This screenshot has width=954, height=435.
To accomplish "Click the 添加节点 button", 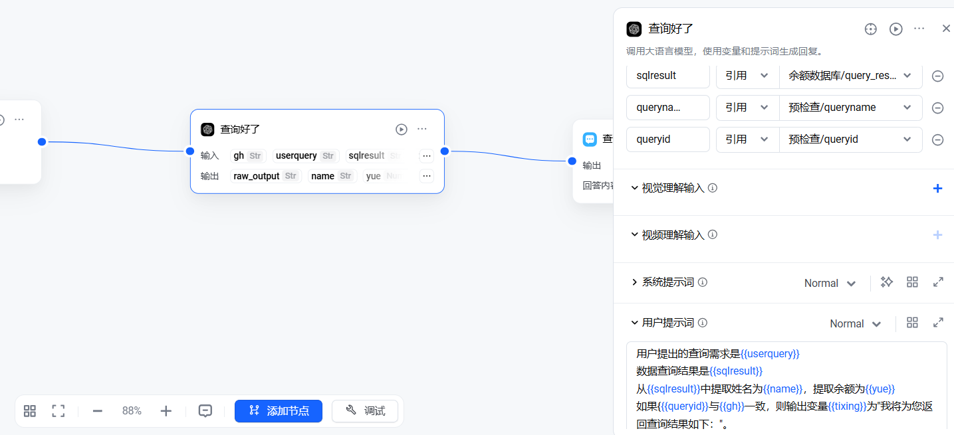I will pyautogui.click(x=278, y=411).
